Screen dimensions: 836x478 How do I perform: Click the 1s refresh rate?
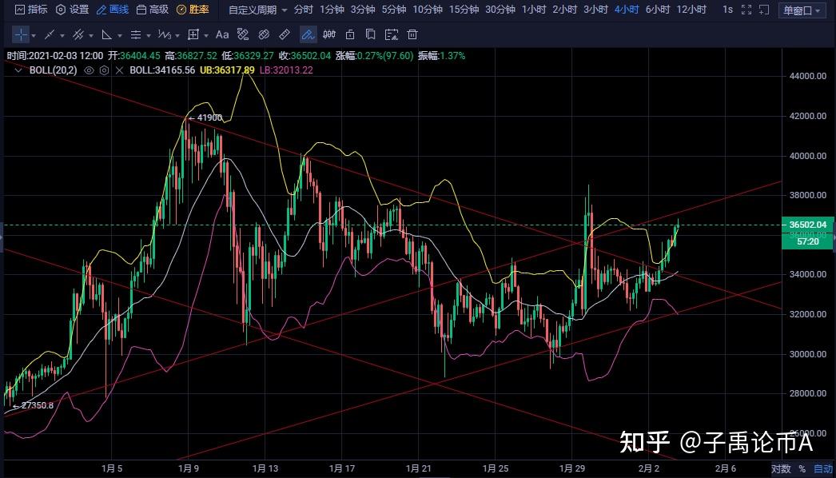point(727,10)
